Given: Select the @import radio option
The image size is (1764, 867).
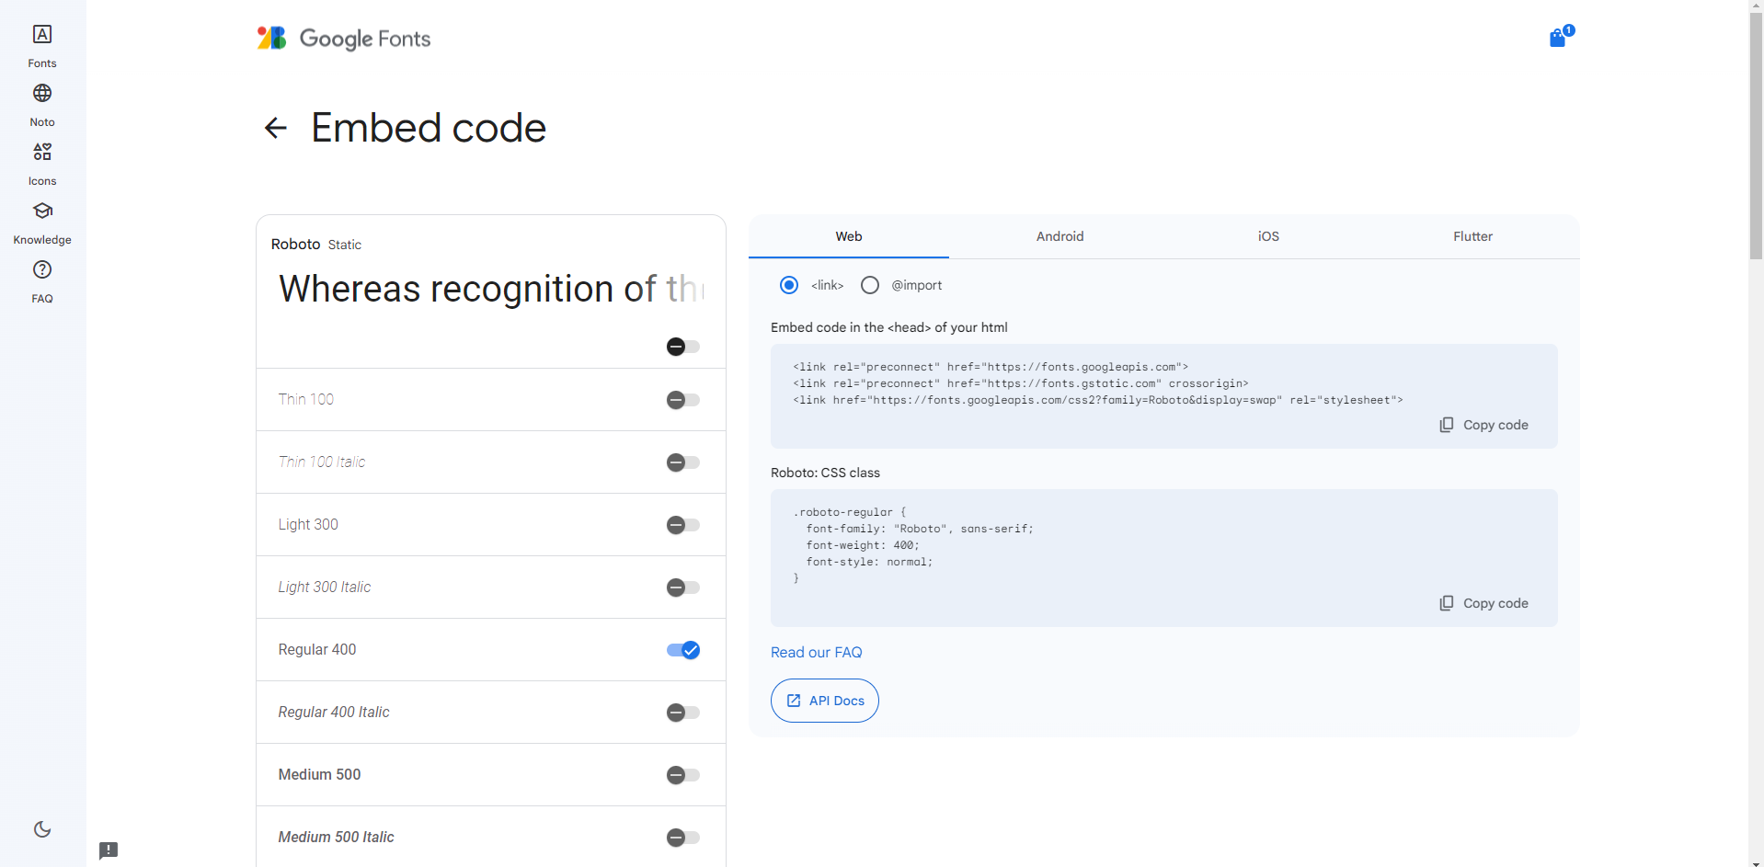Looking at the screenshot, I should pos(870,285).
